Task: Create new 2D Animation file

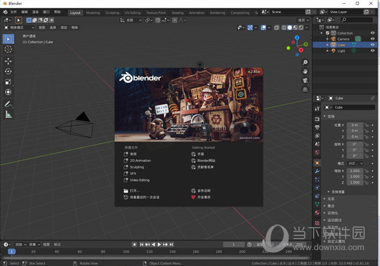Action: 137,161
